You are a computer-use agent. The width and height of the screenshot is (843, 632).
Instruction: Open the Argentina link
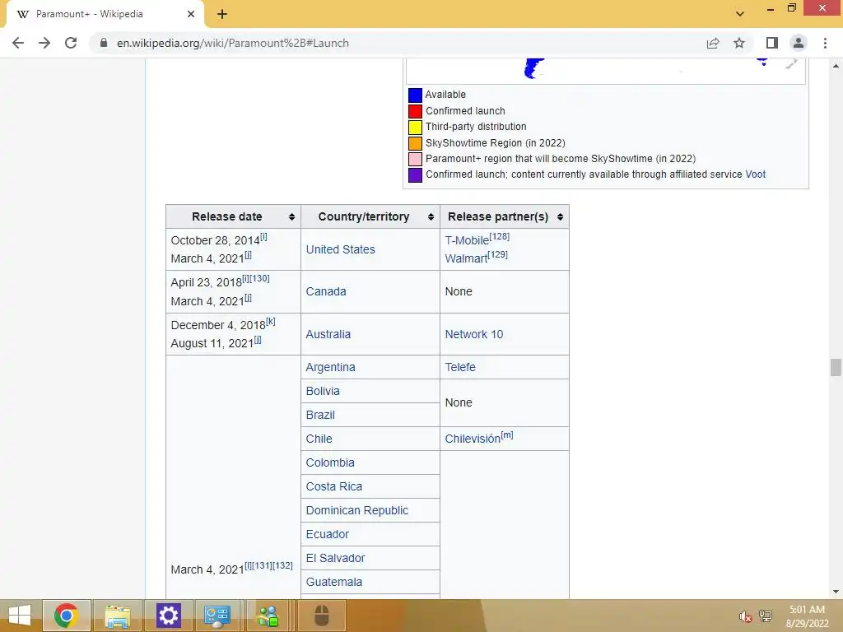[330, 367]
